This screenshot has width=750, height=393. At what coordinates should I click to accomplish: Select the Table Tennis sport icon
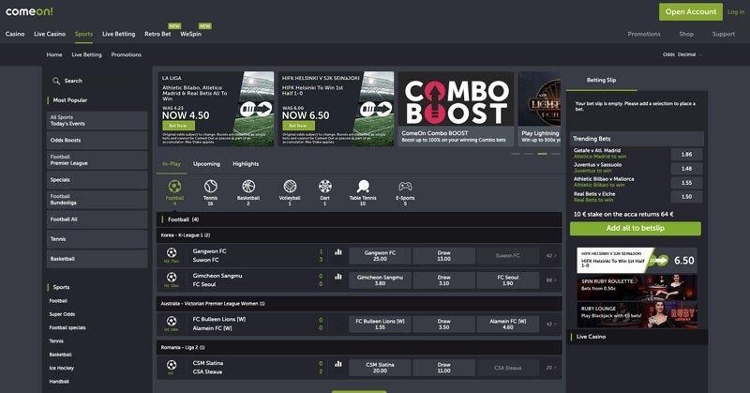tap(363, 187)
